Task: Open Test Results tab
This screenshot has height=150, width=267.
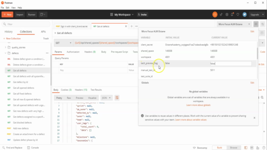Action: [96, 90]
